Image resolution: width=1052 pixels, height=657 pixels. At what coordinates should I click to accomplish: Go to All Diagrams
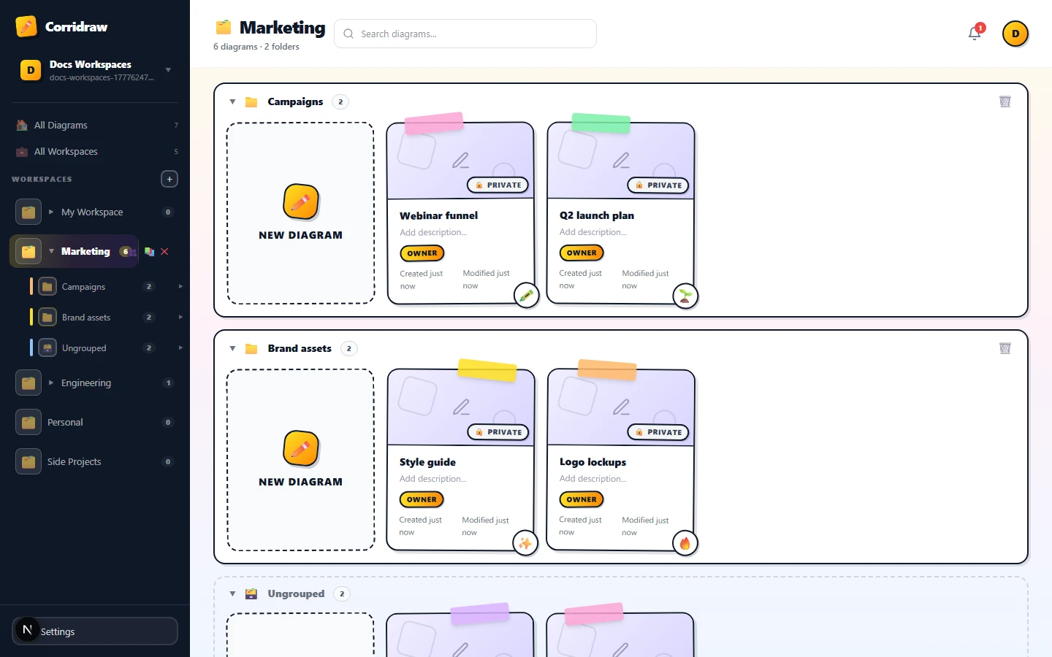pos(95,125)
